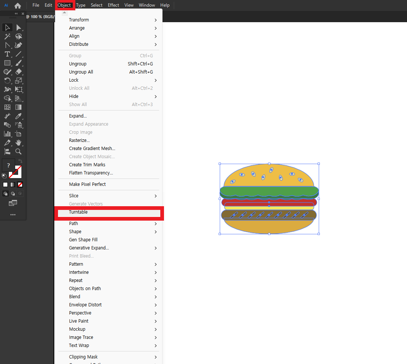Pick the Paintbrush tool
Image resolution: width=407 pixels, height=364 pixels.
18,63
